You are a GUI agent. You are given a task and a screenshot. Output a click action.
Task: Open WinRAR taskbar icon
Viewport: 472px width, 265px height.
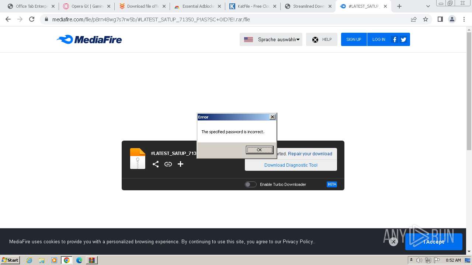click(x=91, y=260)
